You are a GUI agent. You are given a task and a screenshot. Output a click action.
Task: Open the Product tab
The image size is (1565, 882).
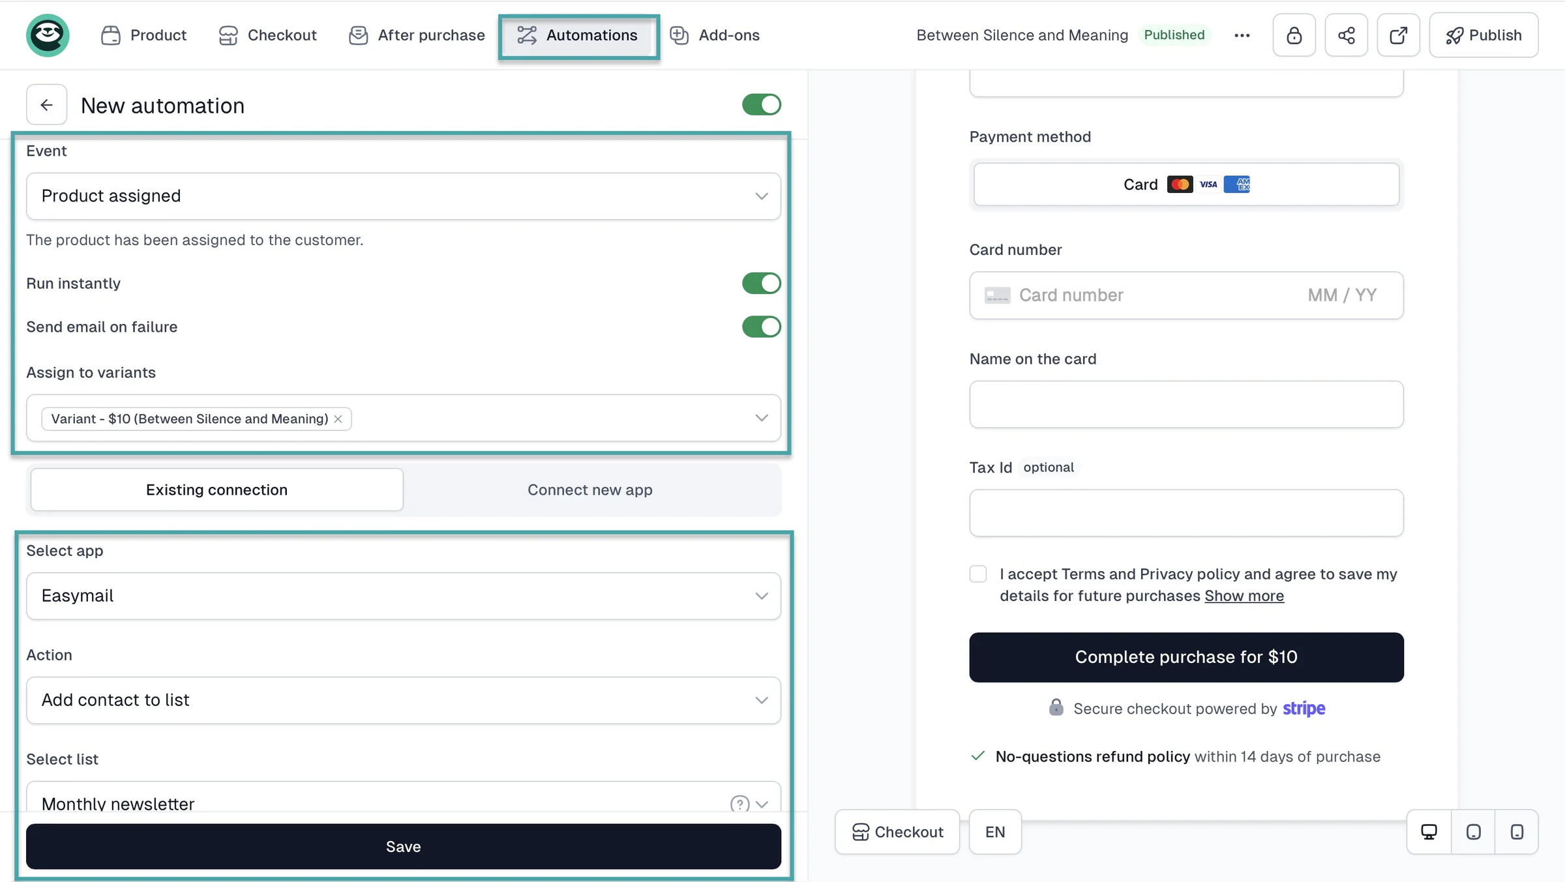tap(143, 35)
